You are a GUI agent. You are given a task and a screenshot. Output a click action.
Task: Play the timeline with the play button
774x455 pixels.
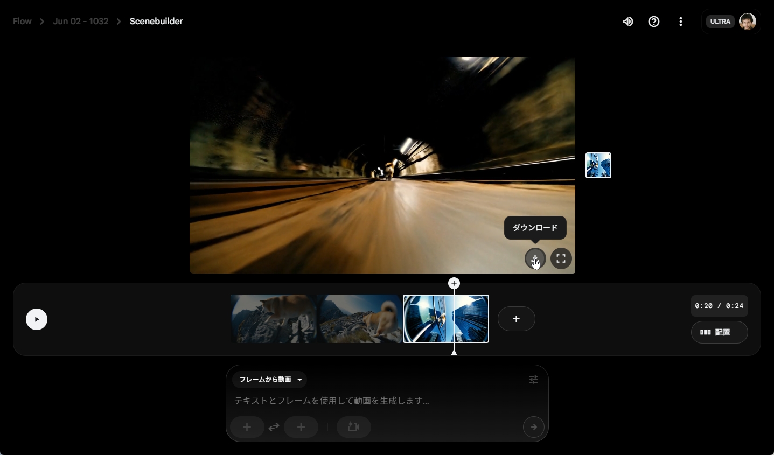[x=37, y=319]
